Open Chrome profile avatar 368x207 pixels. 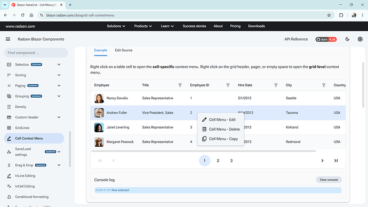tap(354, 15)
